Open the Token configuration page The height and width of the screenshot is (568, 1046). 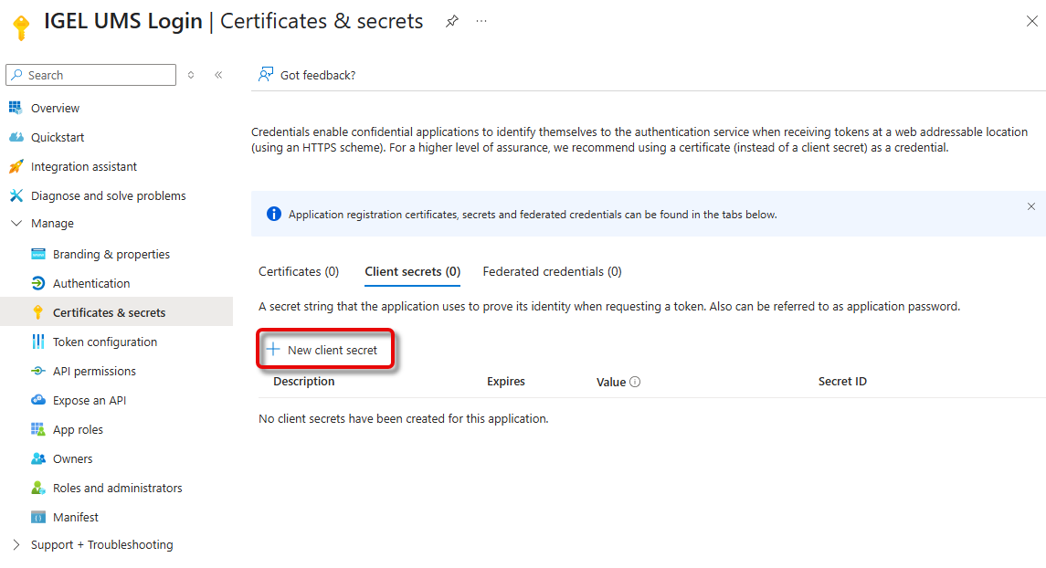click(x=104, y=342)
